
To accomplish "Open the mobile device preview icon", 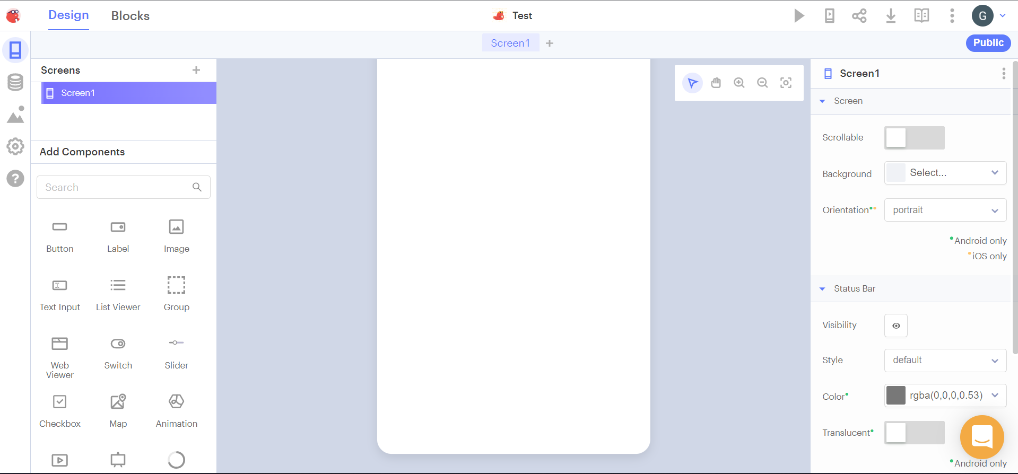I will 830,15.
